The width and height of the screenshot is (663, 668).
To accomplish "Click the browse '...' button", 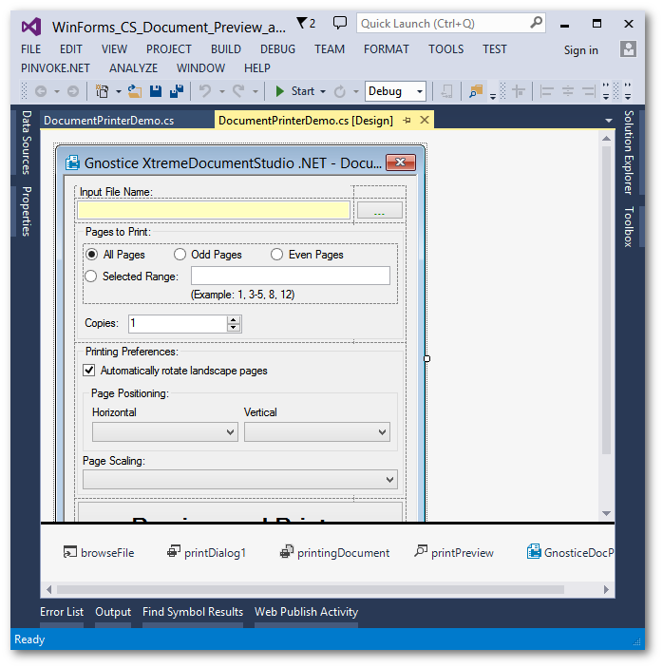I will click(x=379, y=210).
